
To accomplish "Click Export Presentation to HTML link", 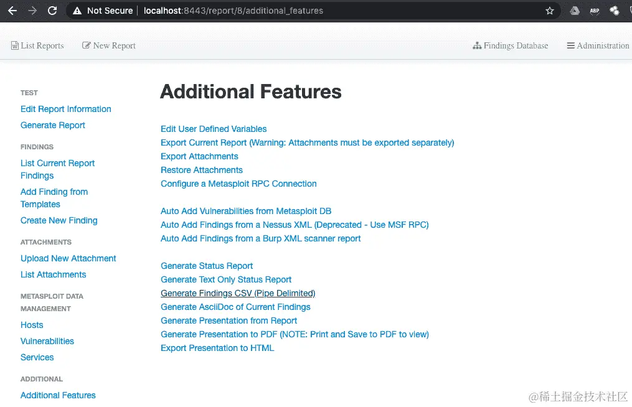I will (217, 348).
